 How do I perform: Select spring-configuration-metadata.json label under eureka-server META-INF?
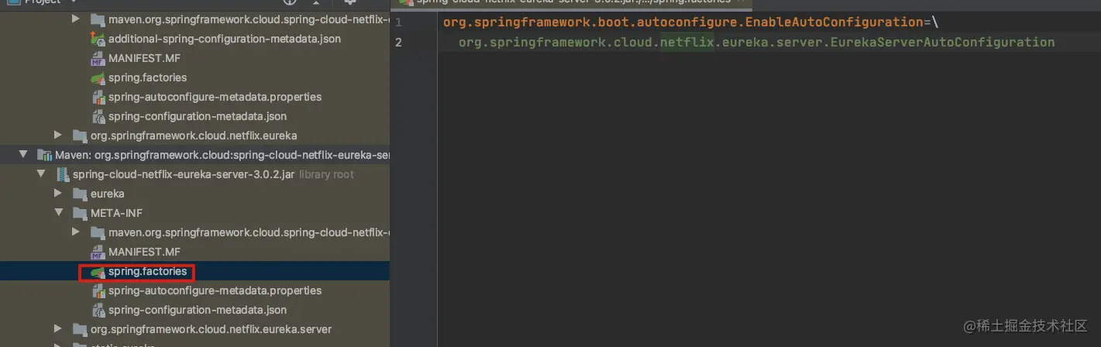point(198,310)
